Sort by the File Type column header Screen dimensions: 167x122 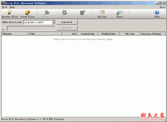[x=130, y=34]
